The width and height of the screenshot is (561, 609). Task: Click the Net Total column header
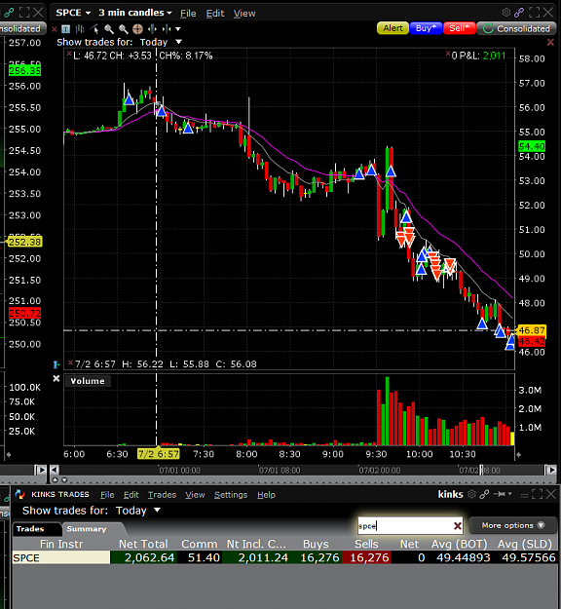[143, 544]
